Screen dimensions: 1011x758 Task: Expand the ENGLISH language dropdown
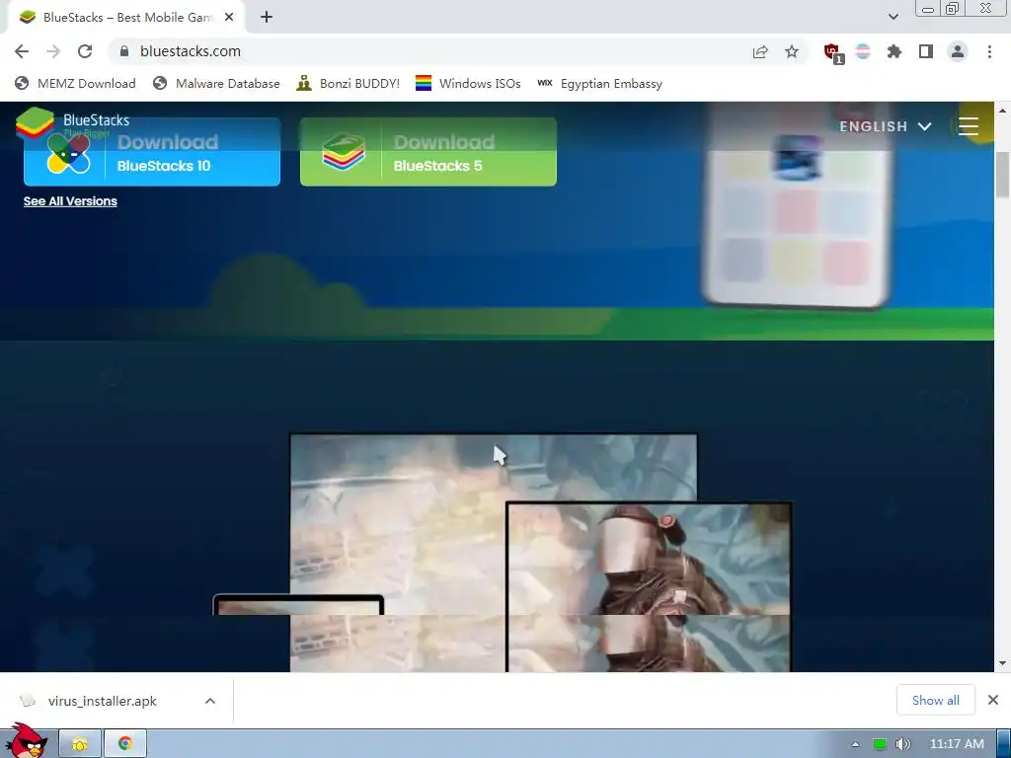(886, 126)
